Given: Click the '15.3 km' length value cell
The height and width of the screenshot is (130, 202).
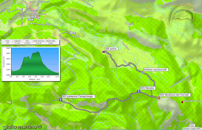Looking at the screenshot, I should (17, 43).
